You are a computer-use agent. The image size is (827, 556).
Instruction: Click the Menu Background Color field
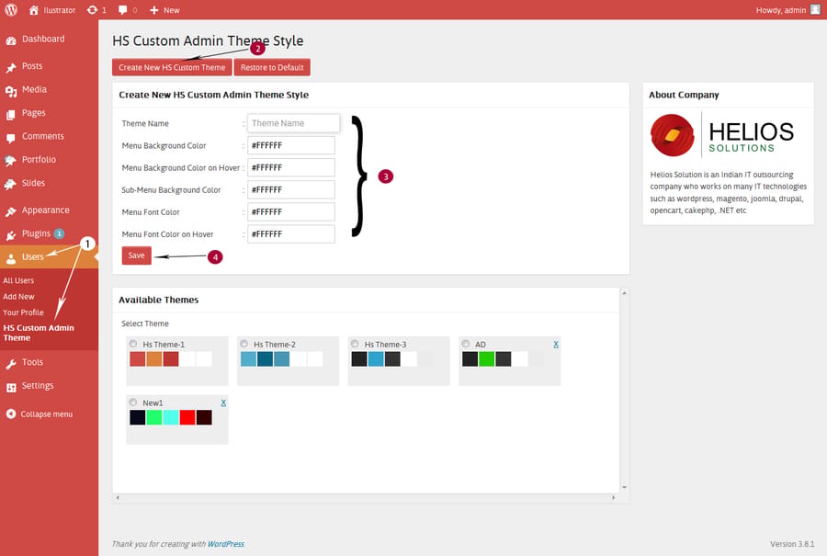point(291,145)
